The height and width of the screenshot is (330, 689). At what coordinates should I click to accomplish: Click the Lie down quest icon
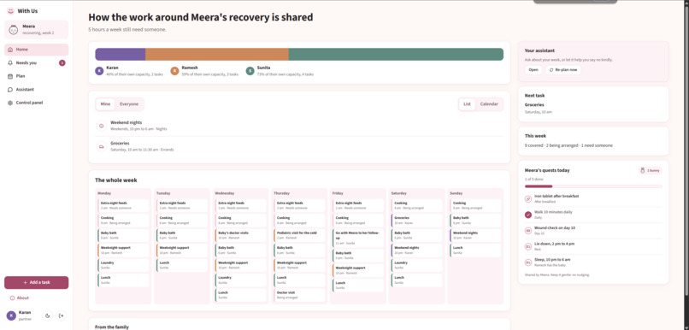pyautogui.click(x=528, y=246)
